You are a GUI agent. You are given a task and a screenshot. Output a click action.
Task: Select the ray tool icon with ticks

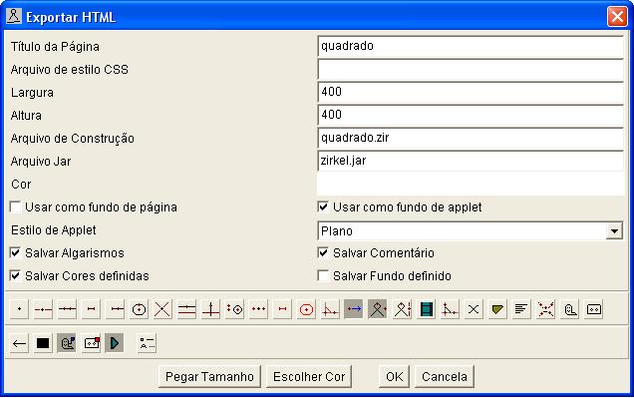tap(115, 310)
